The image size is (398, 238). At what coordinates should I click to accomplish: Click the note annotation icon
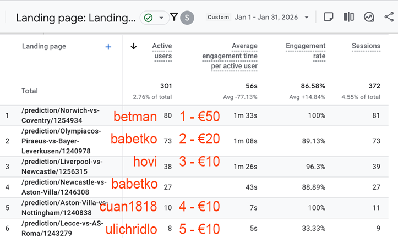tap(329, 17)
